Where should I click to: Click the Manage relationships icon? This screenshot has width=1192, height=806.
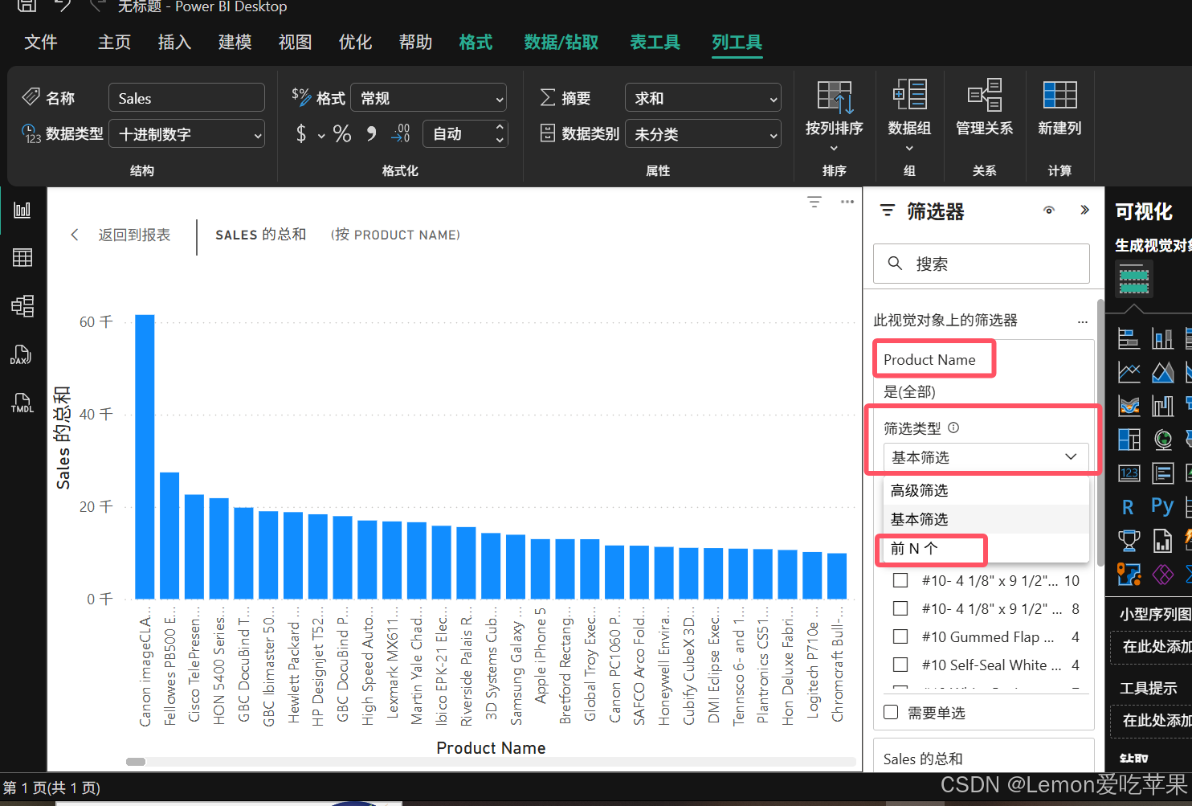coord(985,95)
